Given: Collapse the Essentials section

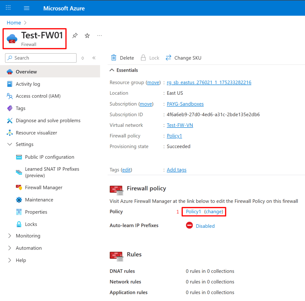Looking at the screenshot, I should pos(112,70).
